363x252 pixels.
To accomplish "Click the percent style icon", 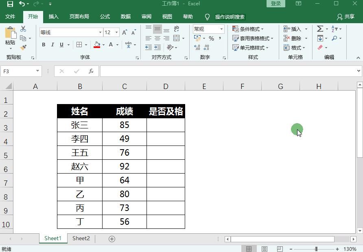I will tap(211, 38).
